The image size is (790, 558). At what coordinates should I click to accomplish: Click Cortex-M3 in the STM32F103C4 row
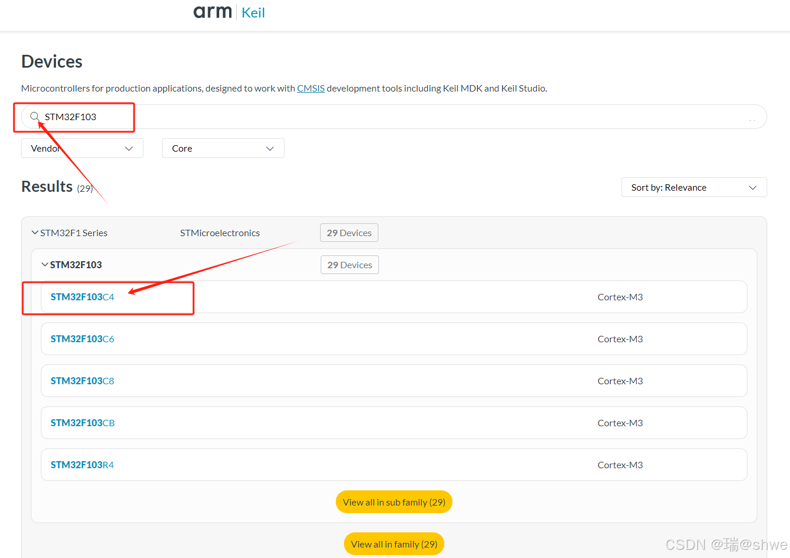(x=620, y=297)
